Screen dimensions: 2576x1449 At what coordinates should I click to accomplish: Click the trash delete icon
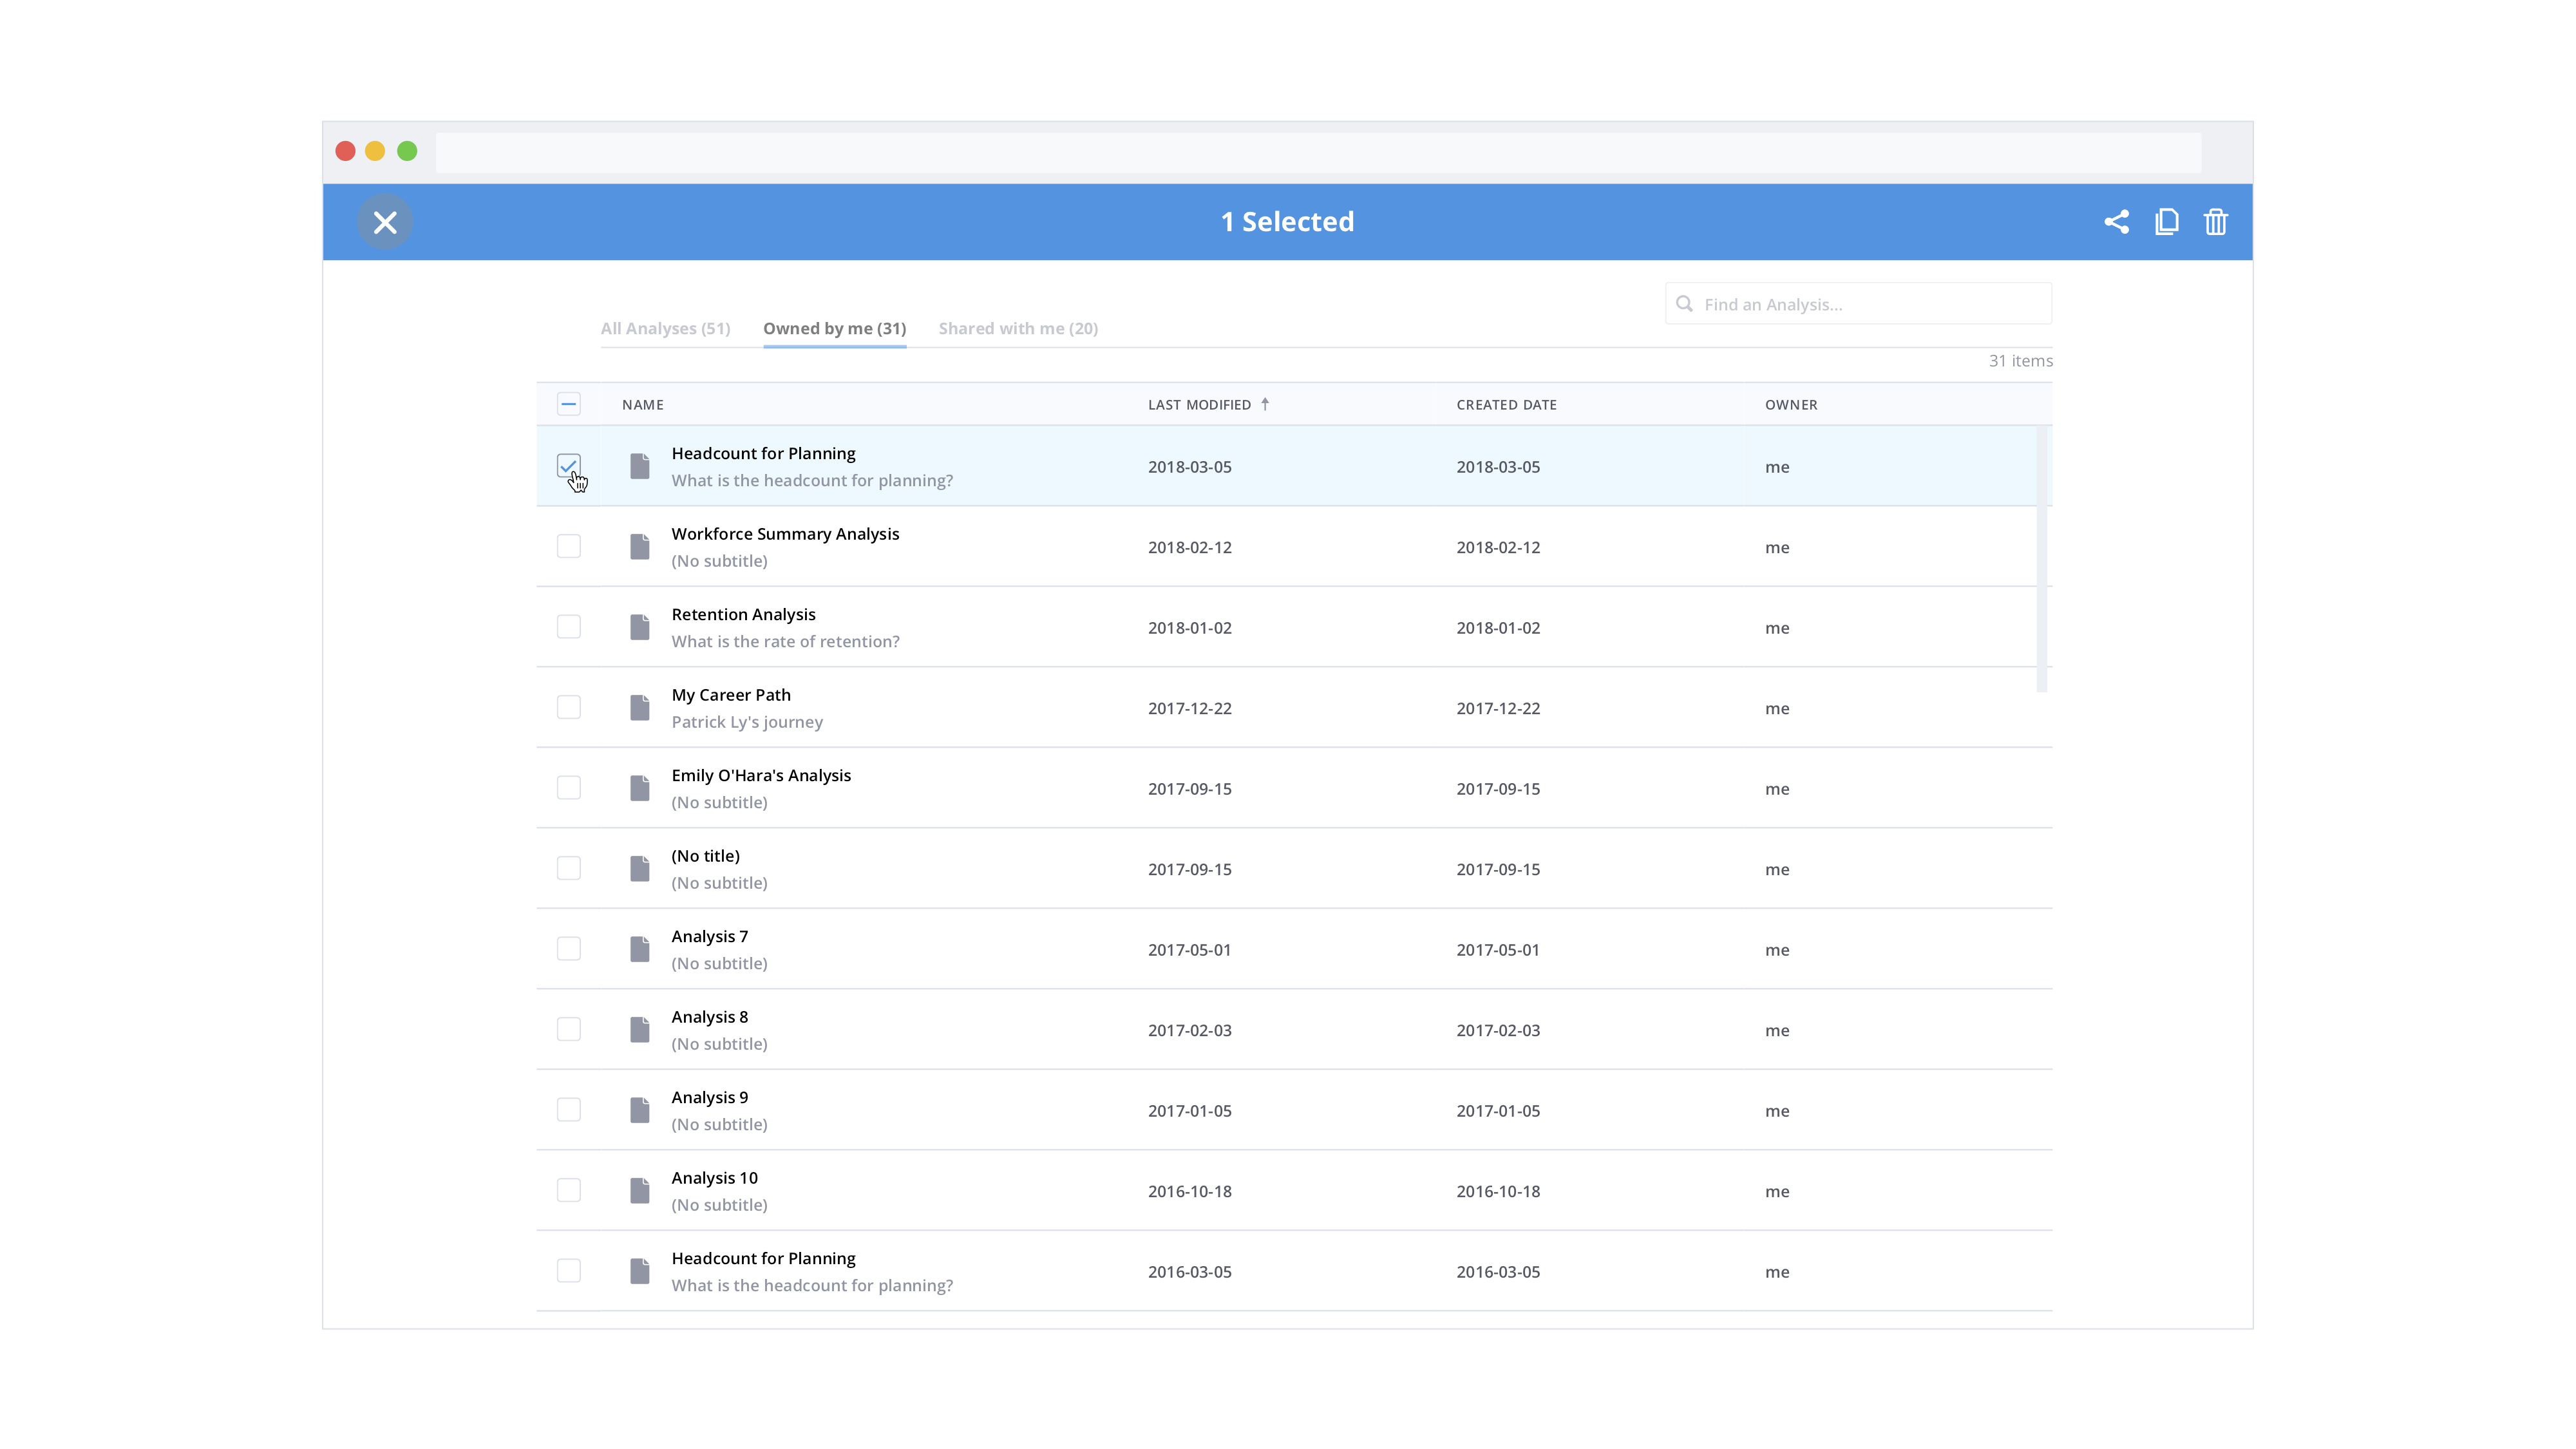coord(2215,221)
